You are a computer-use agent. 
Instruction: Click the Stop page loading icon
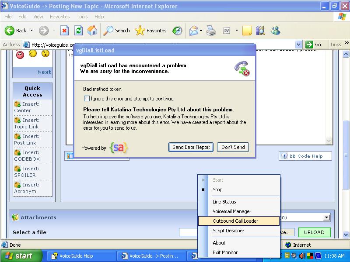click(64, 31)
